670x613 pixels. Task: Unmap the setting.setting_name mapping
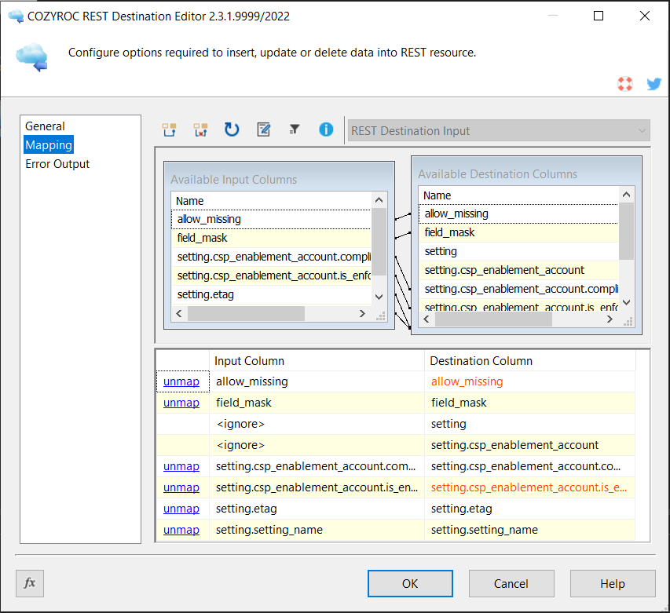181,530
